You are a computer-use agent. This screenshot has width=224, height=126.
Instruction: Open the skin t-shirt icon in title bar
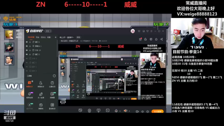pyautogui.click(x=148, y=31)
